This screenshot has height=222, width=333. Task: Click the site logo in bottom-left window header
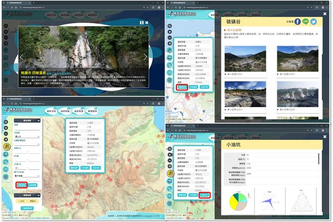[x=18, y=110]
